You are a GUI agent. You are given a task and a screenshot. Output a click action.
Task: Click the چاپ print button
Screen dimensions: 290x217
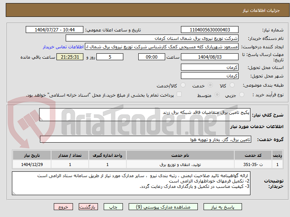(113, 207)
